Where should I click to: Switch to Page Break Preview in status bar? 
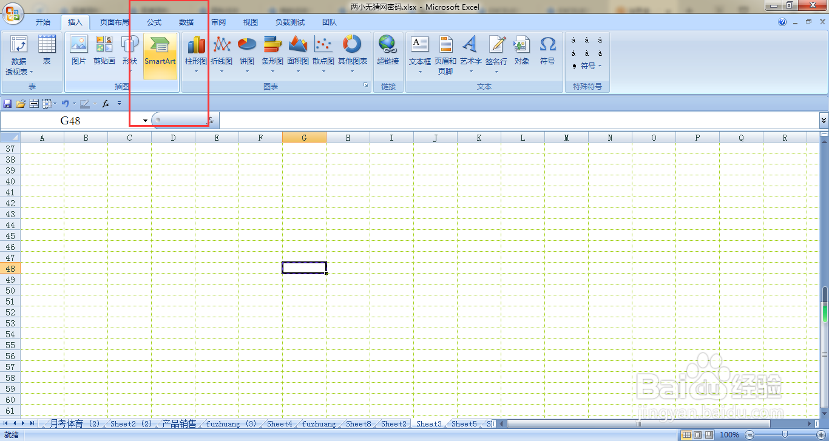708,435
